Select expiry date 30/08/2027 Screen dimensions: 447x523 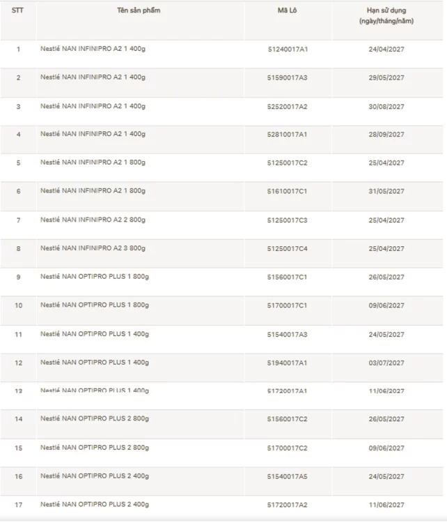point(386,107)
